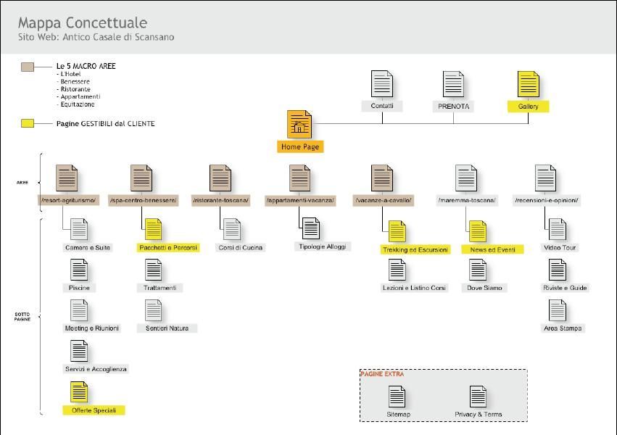Click the Privacy & Terms page icon
Viewport: 617px width, 435px height.
pos(478,396)
